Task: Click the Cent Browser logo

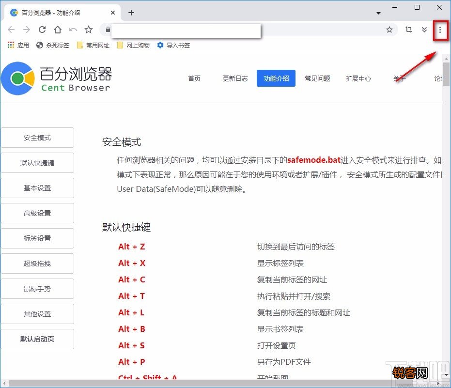Action: coord(56,78)
